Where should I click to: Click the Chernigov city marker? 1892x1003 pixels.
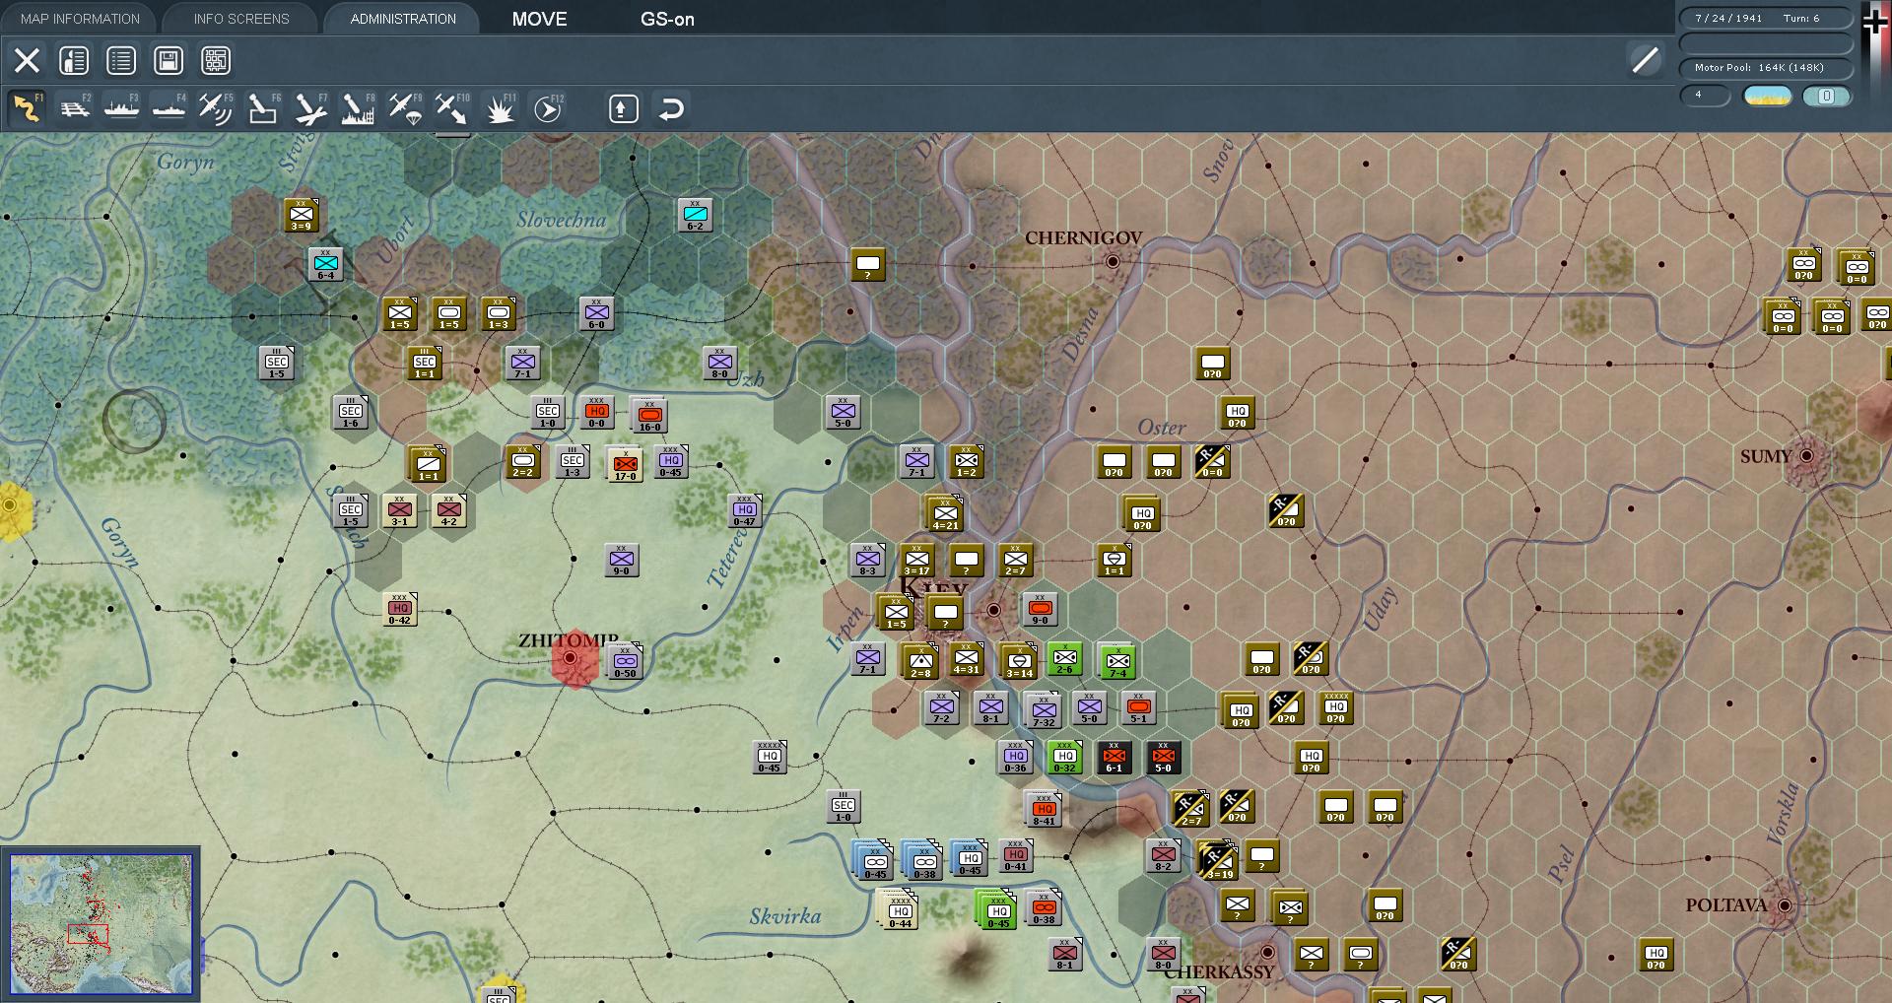pyautogui.click(x=1113, y=261)
